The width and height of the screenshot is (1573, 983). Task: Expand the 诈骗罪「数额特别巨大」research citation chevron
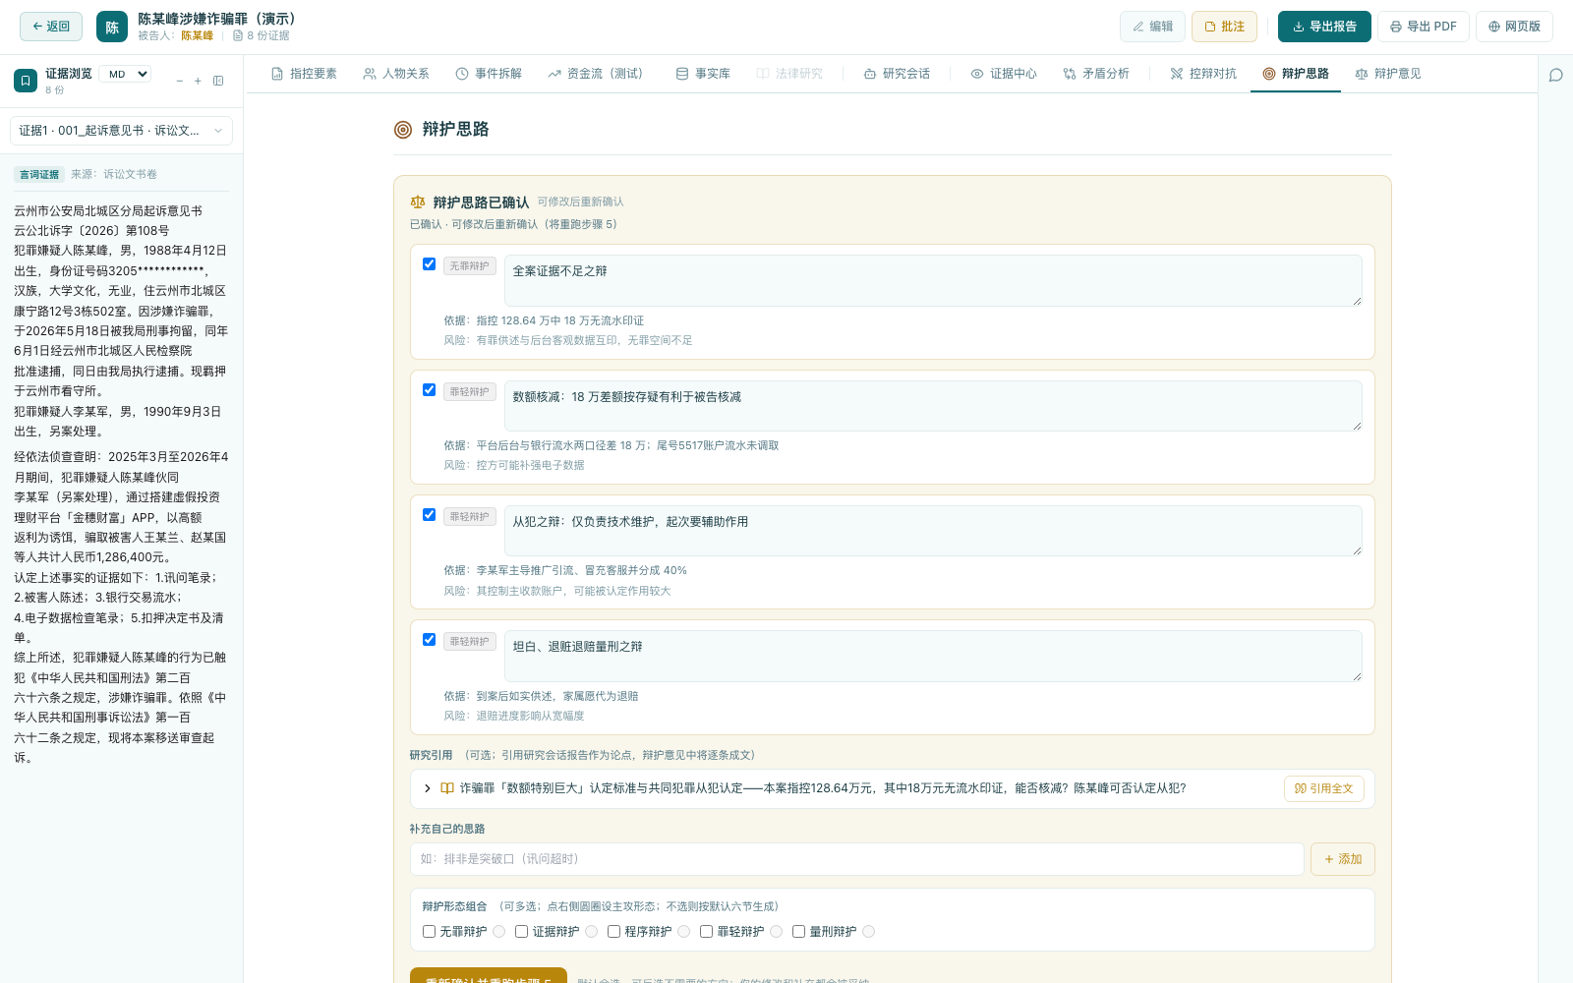coord(428,788)
